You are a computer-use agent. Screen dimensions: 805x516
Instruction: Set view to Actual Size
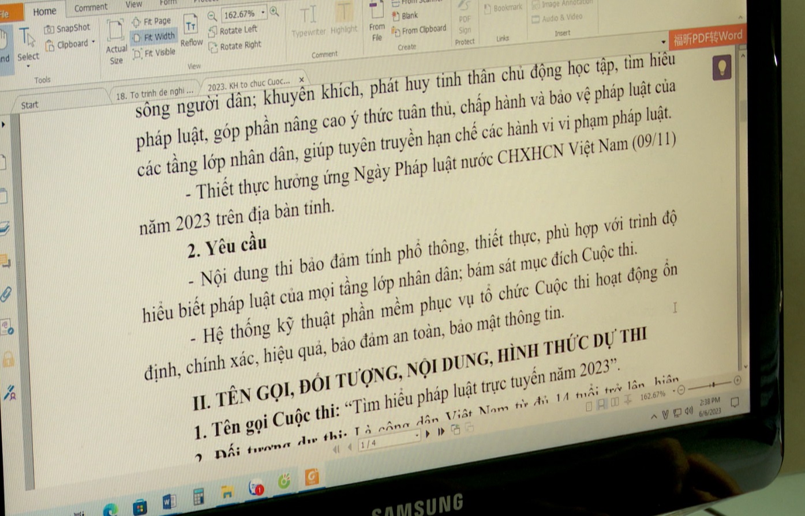(116, 42)
